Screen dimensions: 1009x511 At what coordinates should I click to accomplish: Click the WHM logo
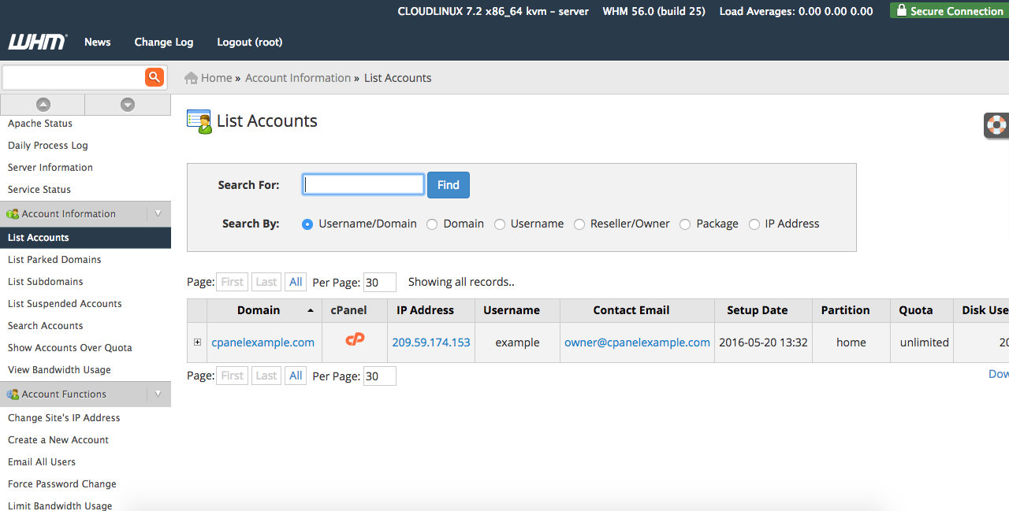click(x=37, y=42)
